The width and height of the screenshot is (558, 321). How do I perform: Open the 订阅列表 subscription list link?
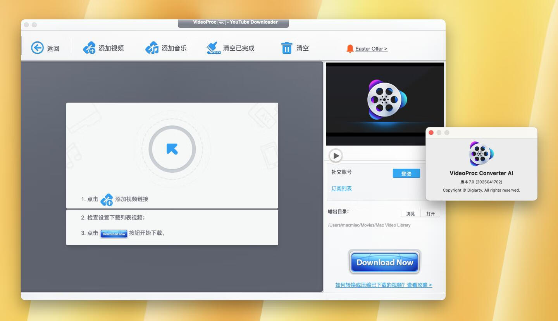[x=341, y=188]
